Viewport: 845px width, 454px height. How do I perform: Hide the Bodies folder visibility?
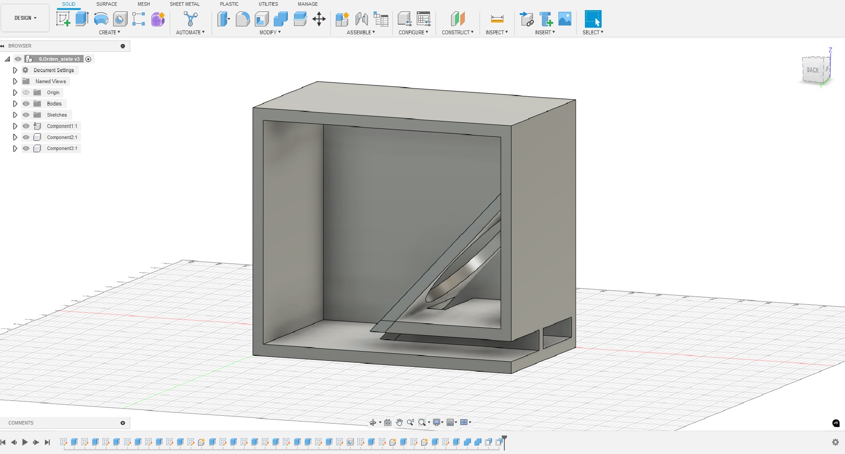26,104
